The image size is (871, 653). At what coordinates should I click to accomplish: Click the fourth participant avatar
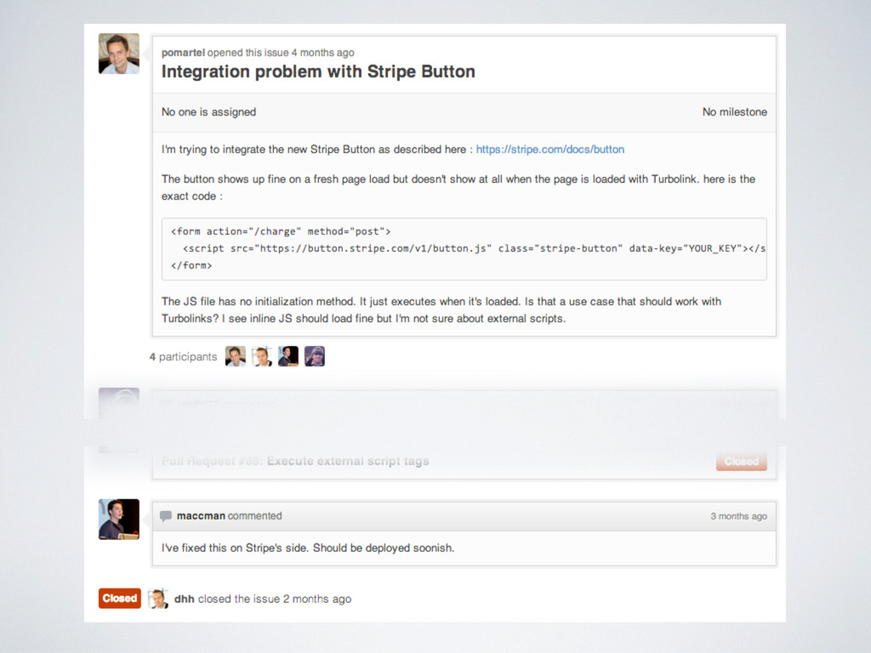point(315,356)
